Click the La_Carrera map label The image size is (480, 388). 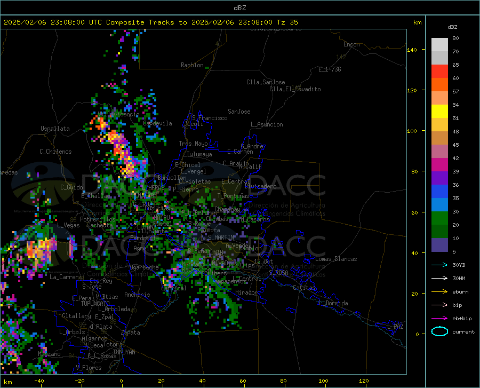[x=66, y=277]
